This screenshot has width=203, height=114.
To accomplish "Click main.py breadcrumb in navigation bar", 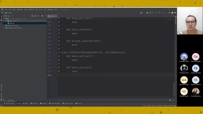I will coord(8,13).
